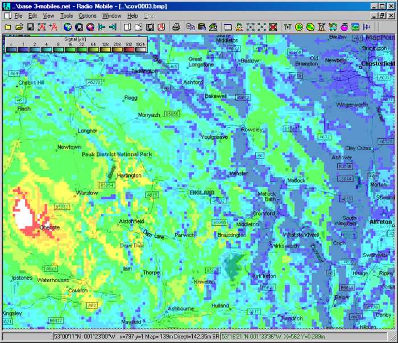Click the Peak District National Park label
398x343 pixels.
tap(117, 154)
